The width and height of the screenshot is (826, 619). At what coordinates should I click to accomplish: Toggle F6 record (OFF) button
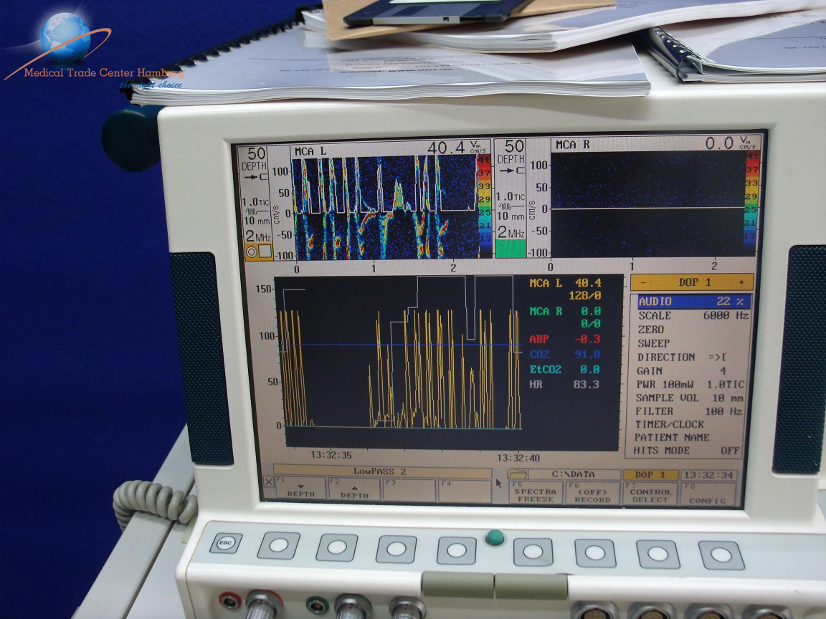(593, 492)
